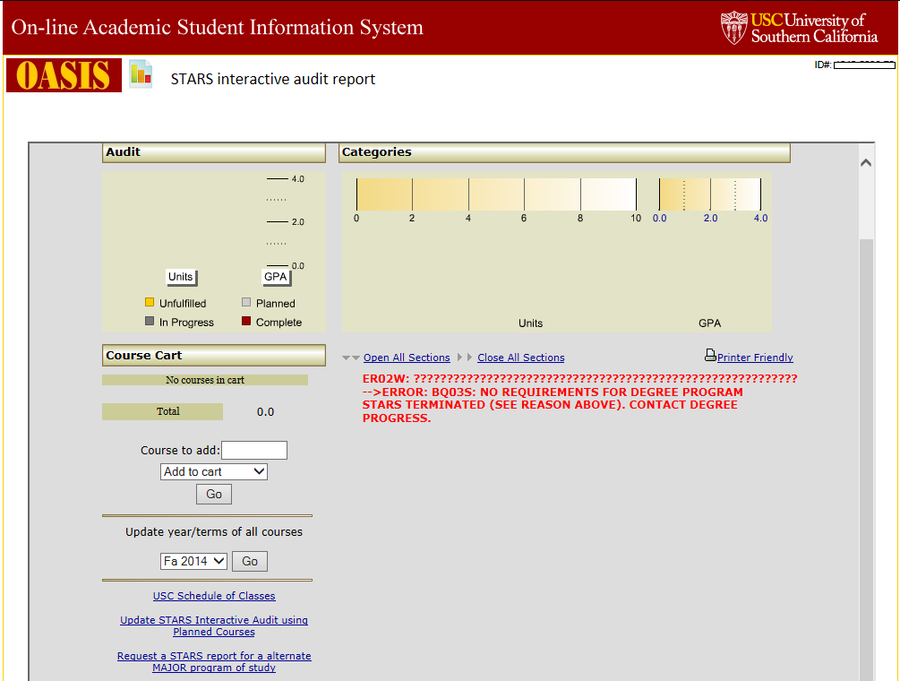Click the STARS bar chart report icon
Viewport: 900px width, 681px height.
[x=141, y=73]
